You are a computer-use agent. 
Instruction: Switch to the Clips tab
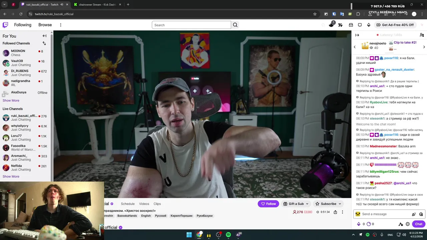coord(157,204)
